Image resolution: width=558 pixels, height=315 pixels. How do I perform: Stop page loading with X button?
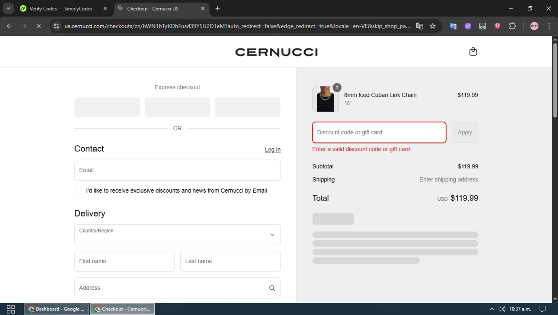[38, 26]
